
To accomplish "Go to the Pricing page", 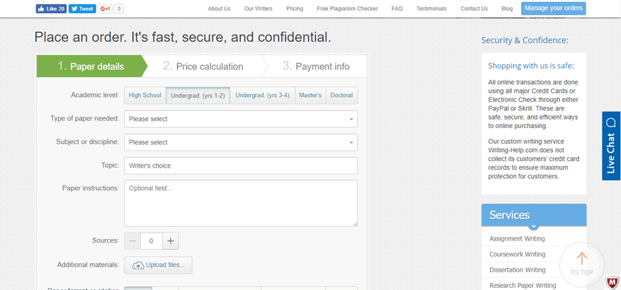I will tap(295, 8).
